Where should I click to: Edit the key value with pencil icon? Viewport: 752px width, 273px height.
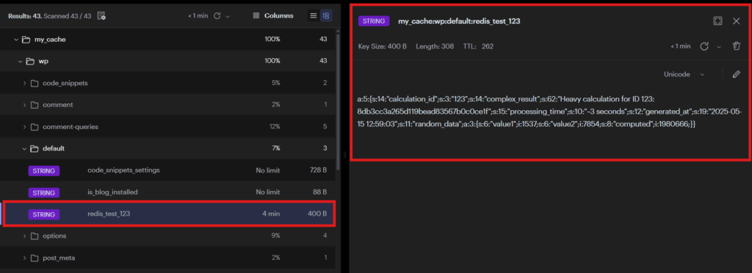tap(737, 74)
